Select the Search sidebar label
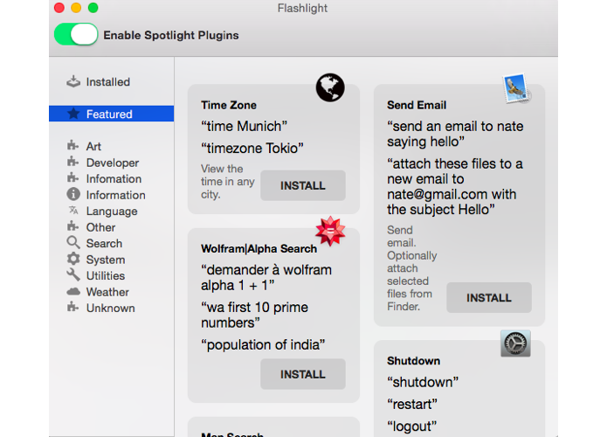Image resolution: width=607 pixels, height=437 pixels. click(104, 243)
